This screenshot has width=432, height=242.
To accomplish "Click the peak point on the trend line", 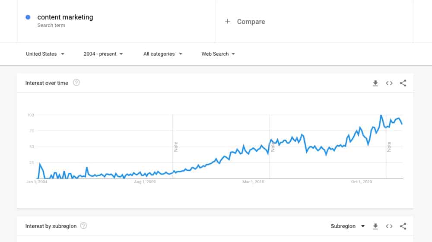I will pos(381,115).
